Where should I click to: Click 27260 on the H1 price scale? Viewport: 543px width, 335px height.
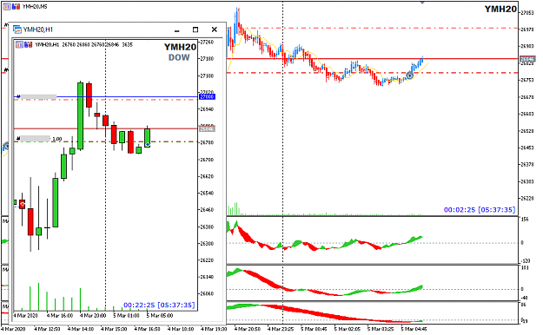click(207, 42)
